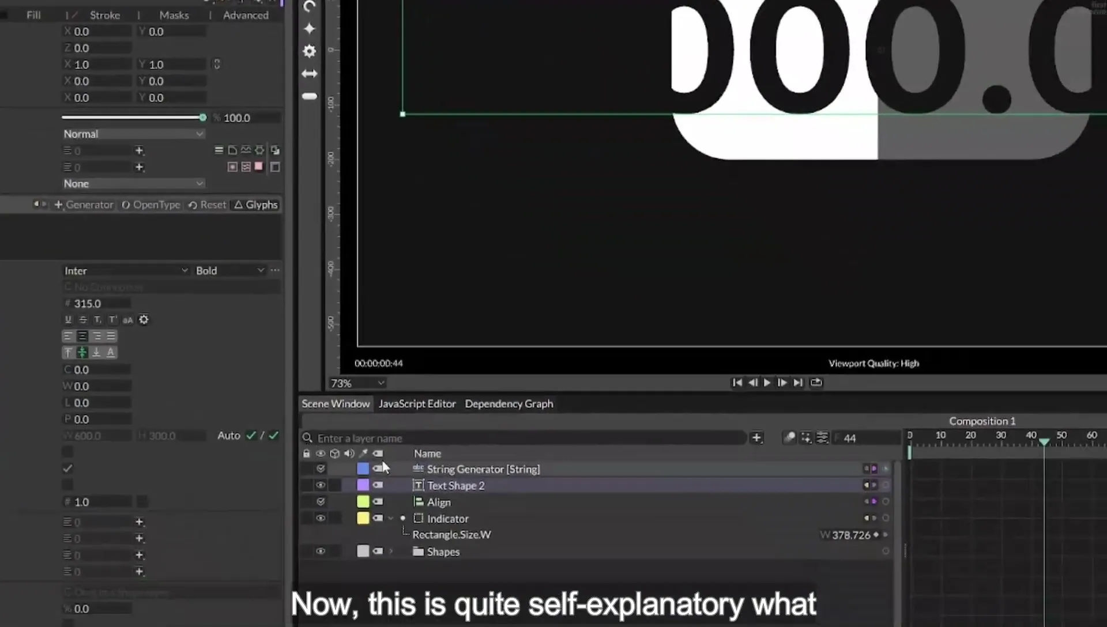Screen dimensions: 1107x627
Task: Toggle proportional scale link icon
Action: pyautogui.click(x=217, y=64)
